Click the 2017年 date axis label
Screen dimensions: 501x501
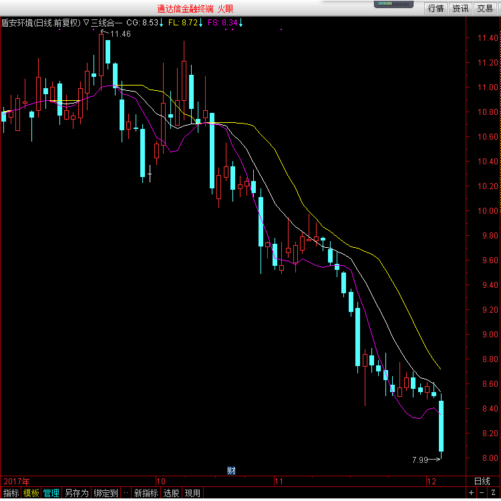point(17,481)
